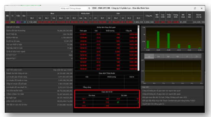Click the ceiling price 28.2 cell
Viewport: 211px width, 117px height.
[x=18, y=22]
